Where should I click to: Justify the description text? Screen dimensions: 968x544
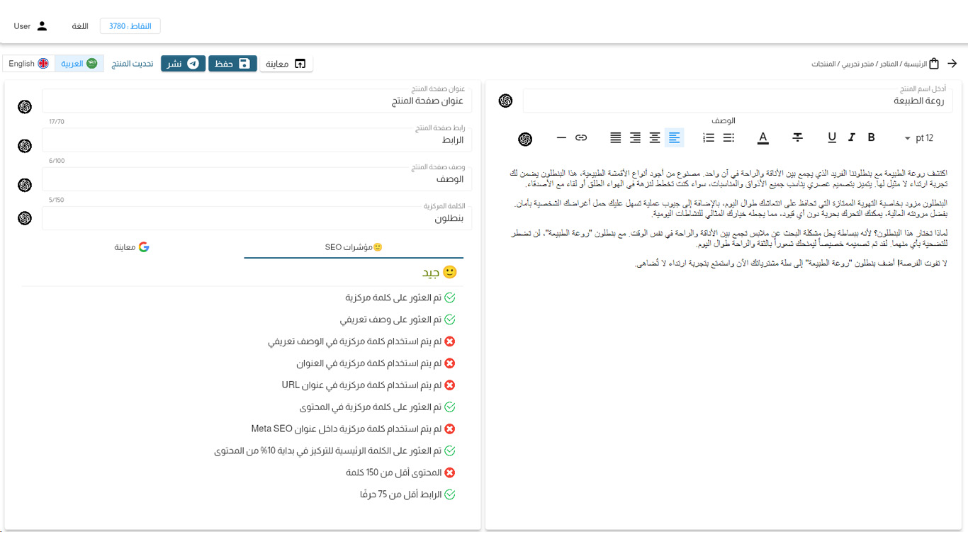616,137
